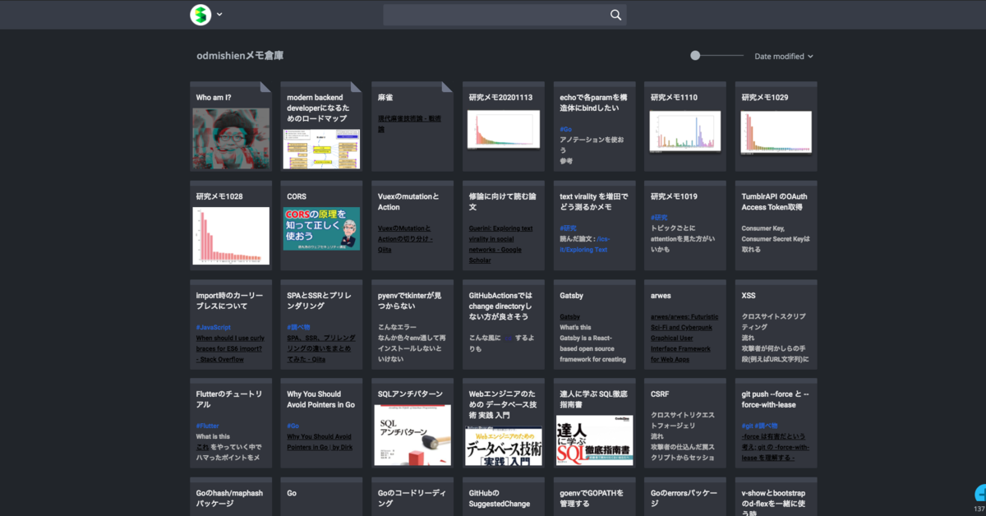Open the XSS card
The height and width of the screenshot is (516, 986).
point(776,325)
